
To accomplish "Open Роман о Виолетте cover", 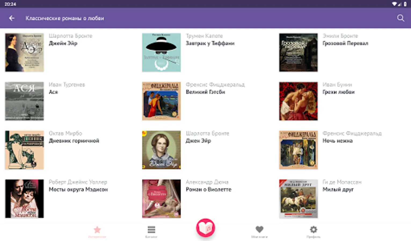I will pyautogui.click(x=161, y=199).
